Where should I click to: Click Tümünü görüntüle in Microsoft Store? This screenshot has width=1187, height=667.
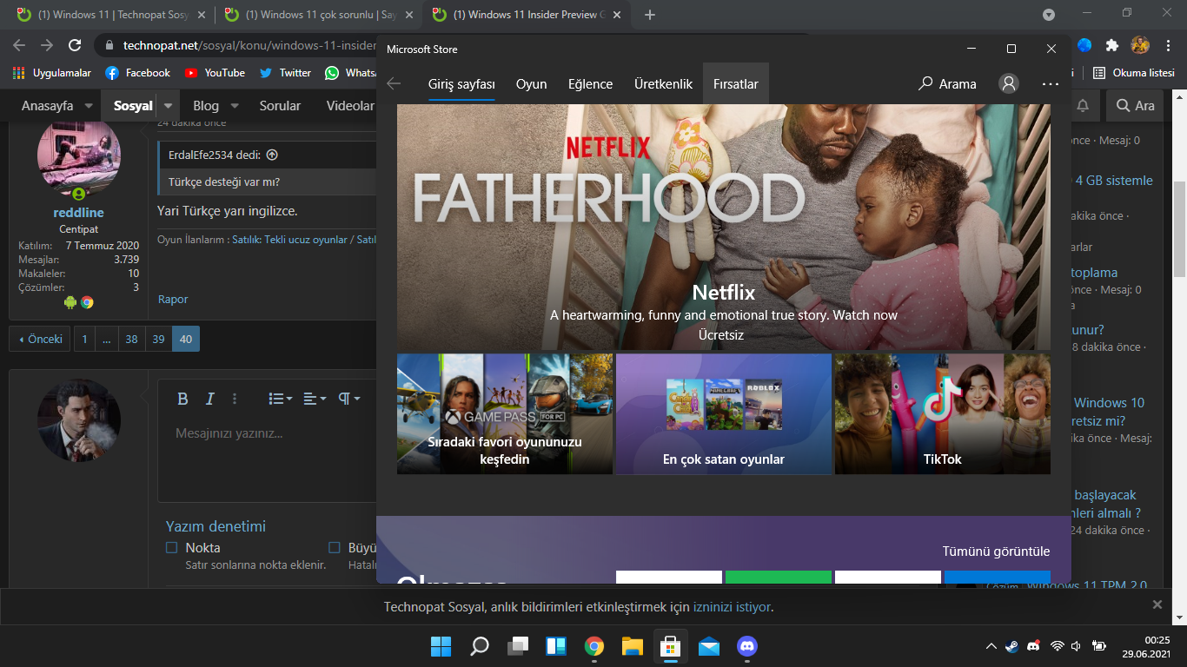[996, 551]
